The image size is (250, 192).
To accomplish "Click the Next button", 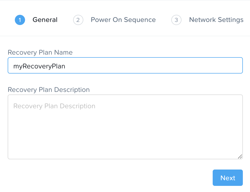I will pos(228,178).
